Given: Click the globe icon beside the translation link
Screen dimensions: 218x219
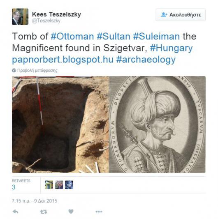Looking at the screenshot, I should (14, 70).
